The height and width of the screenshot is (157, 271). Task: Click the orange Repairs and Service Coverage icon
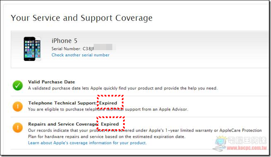18,128
